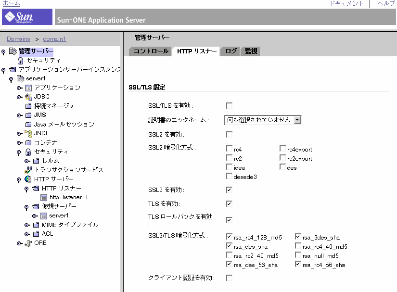This screenshot has width=397, height=292.
Task: Click the domain1 breadcrumb link
Action: point(54,39)
